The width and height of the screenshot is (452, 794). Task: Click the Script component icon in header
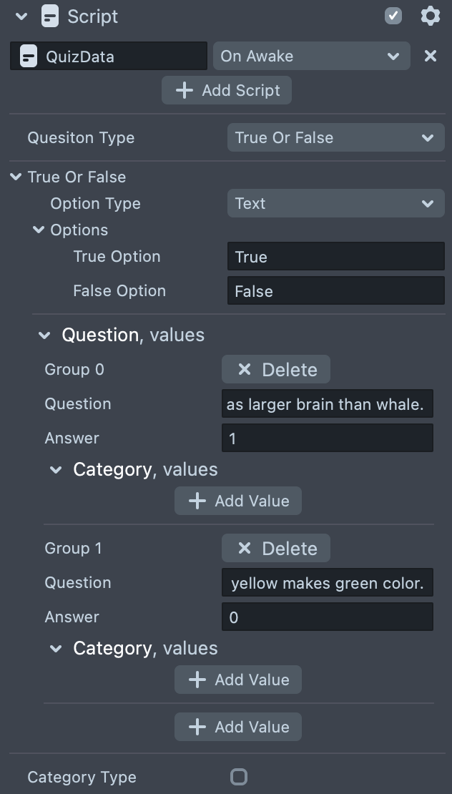[x=49, y=16]
